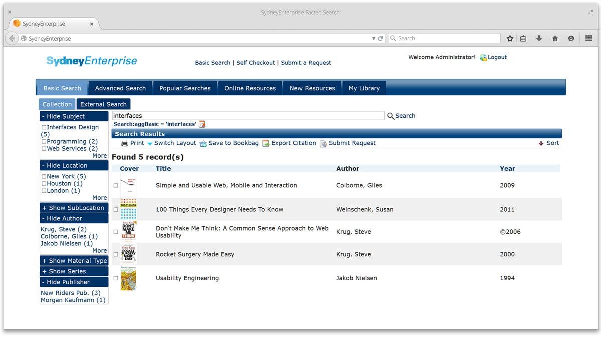Click the Logout link

497,57
